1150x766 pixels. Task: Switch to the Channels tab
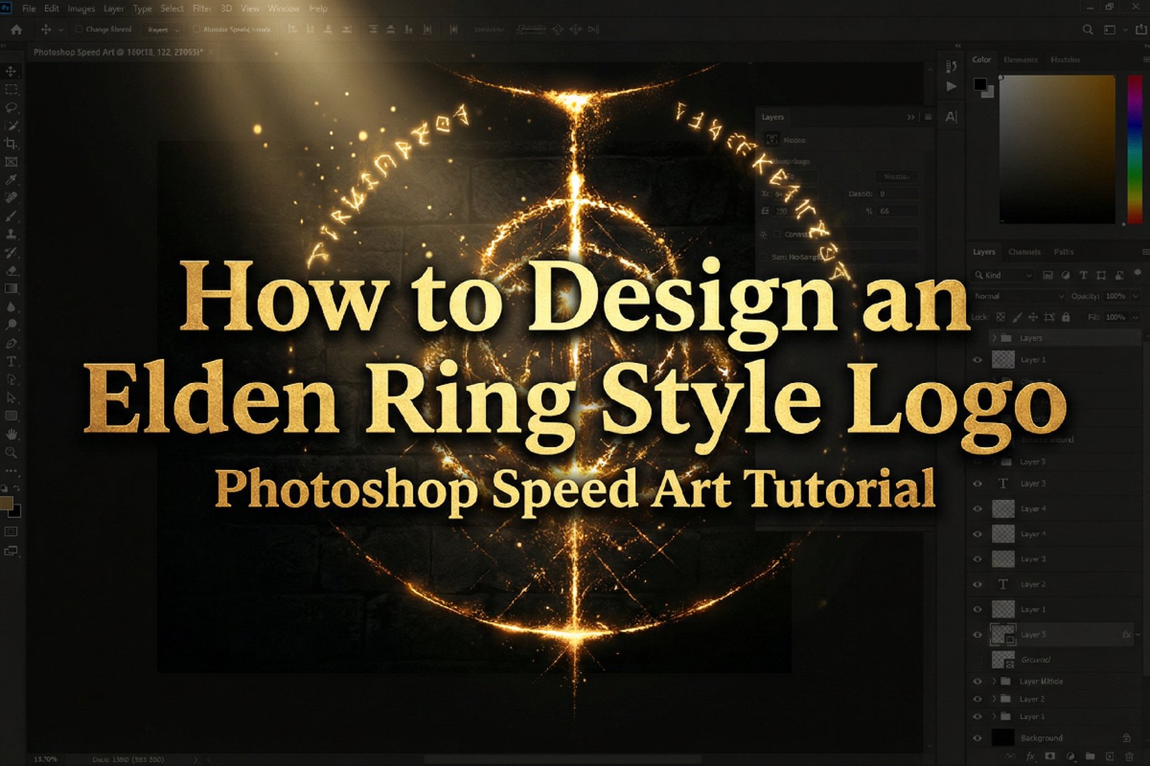(1024, 252)
